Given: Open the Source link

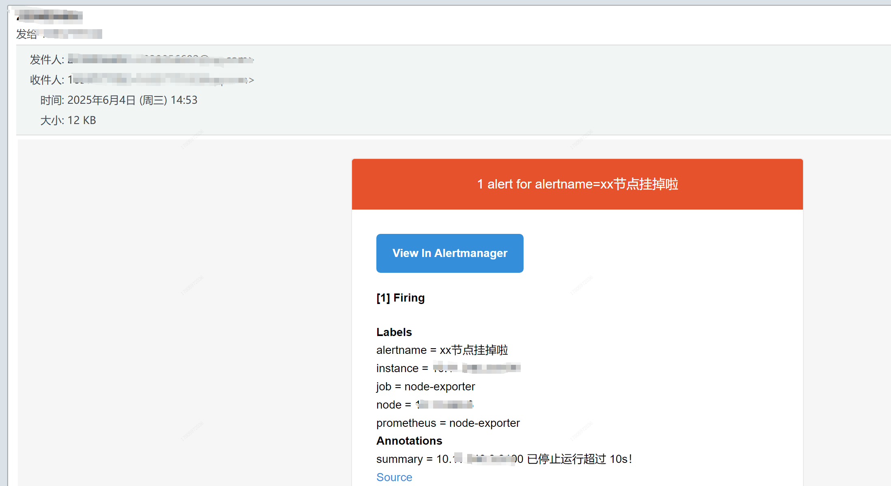Looking at the screenshot, I should pyautogui.click(x=394, y=477).
